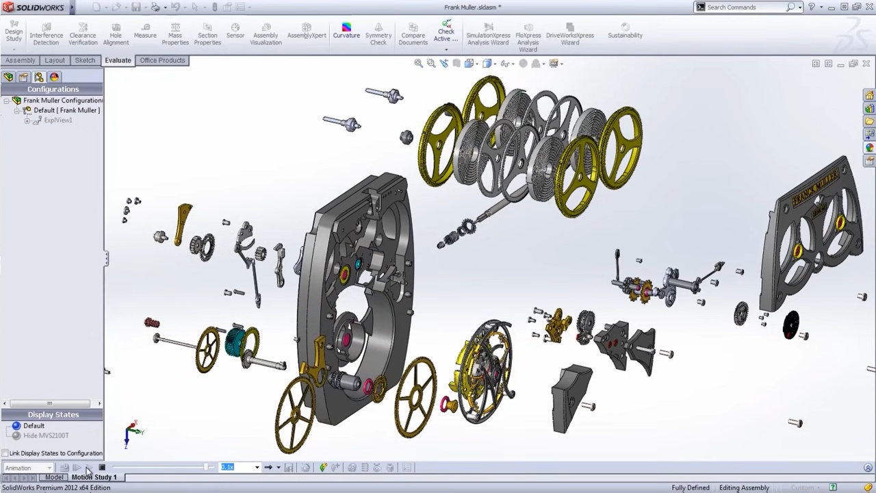Open the DisplayManager tab icon

pyautogui.click(x=54, y=77)
